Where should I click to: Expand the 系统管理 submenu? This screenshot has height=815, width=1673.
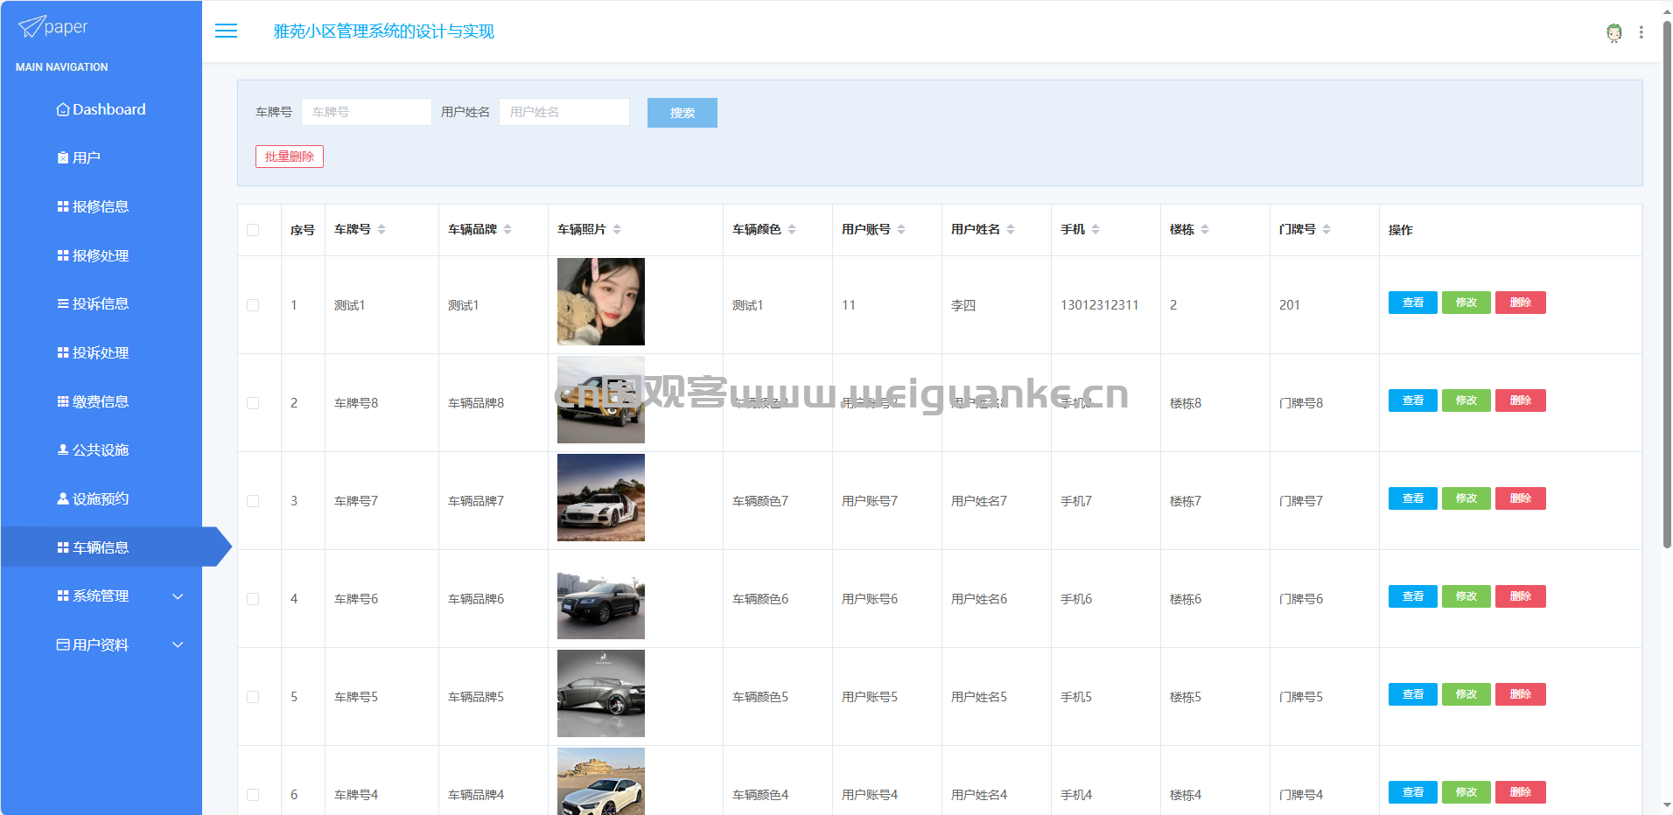pyautogui.click(x=178, y=596)
